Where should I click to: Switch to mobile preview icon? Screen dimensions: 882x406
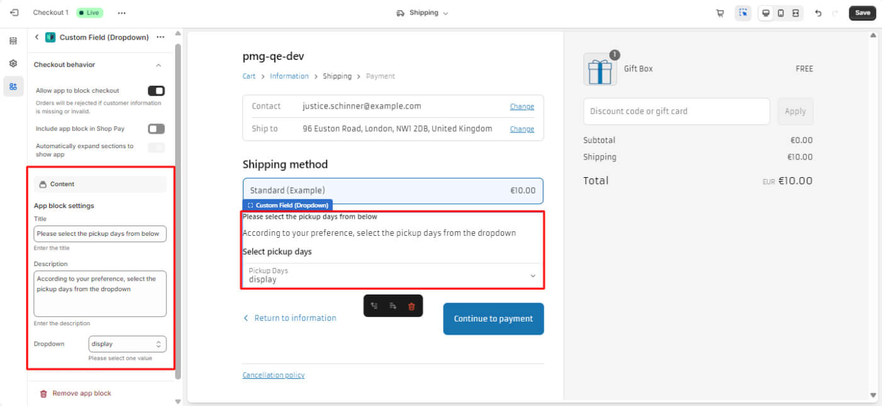[781, 13]
